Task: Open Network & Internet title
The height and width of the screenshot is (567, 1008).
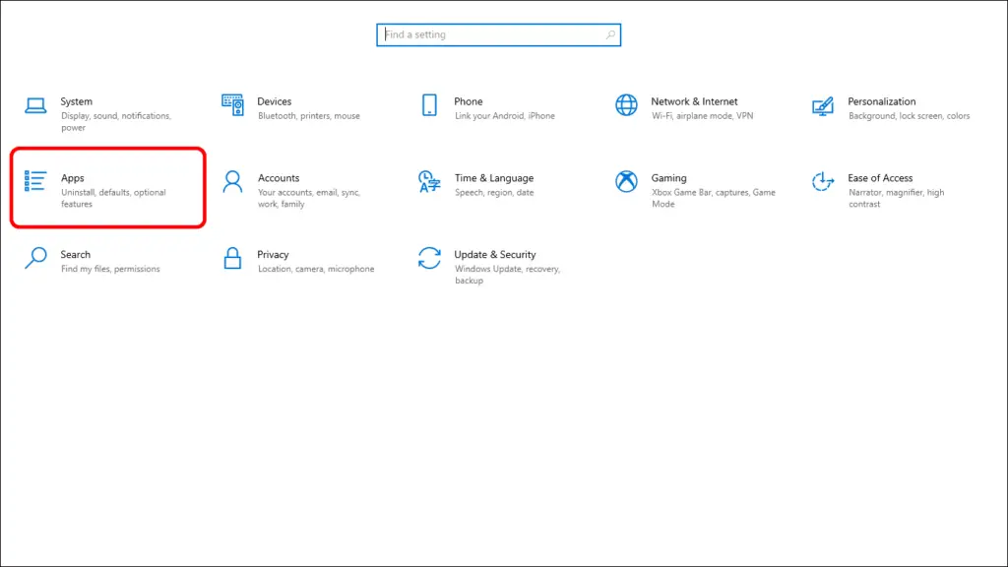Action: (694, 101)
